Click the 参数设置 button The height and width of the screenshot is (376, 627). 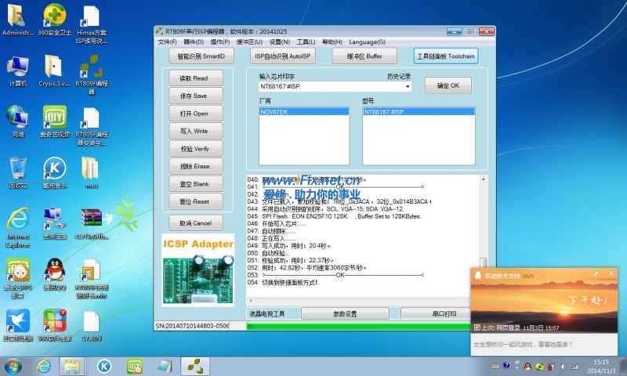(345, 313)
